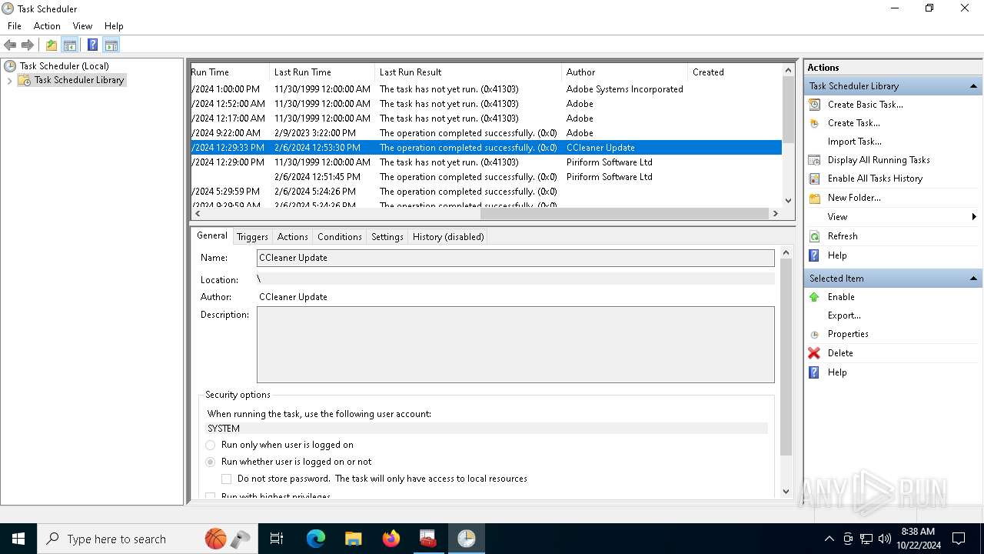Click the Create Task icon
Image resolution: width=984 pixels, height=554 pixels.
[814, 123]
